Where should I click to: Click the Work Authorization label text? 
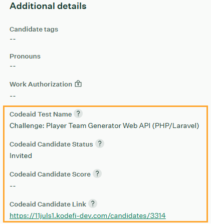click(x=41, y=84)
